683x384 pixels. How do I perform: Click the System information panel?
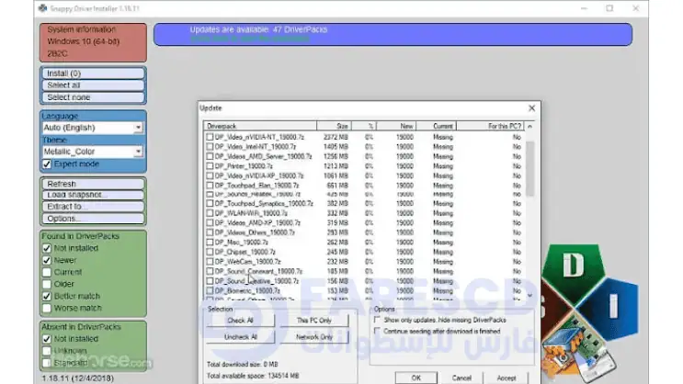pyautogui.click(x=93, y=41)
